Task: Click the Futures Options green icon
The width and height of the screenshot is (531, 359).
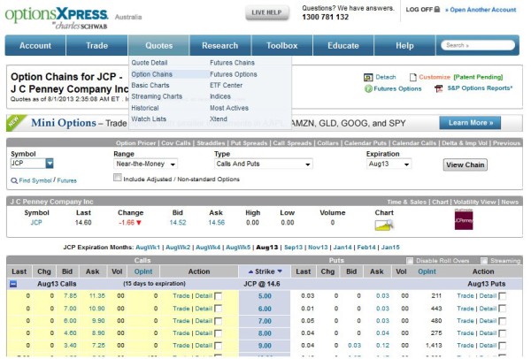Action: [368, 89]
